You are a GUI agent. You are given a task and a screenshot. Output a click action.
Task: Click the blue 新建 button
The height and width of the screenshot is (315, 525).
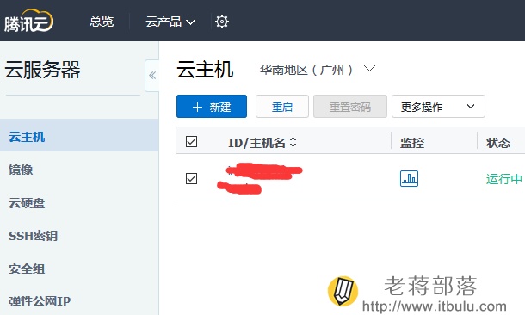[212, 107]
